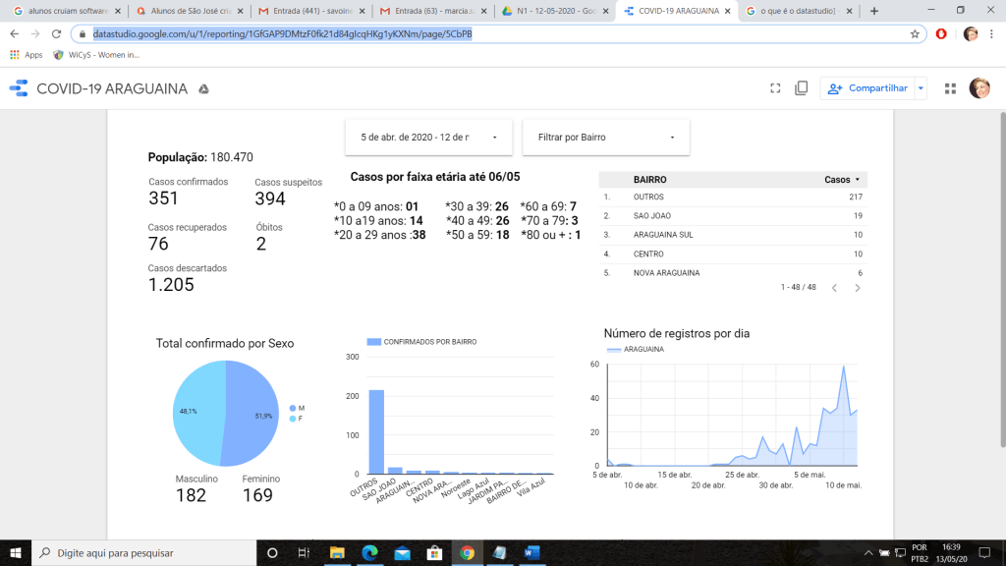Go back in browser history
1006x566 pixels.
(14, 34)
